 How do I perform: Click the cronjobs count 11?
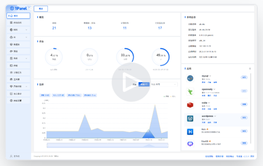tap(125, 28)
